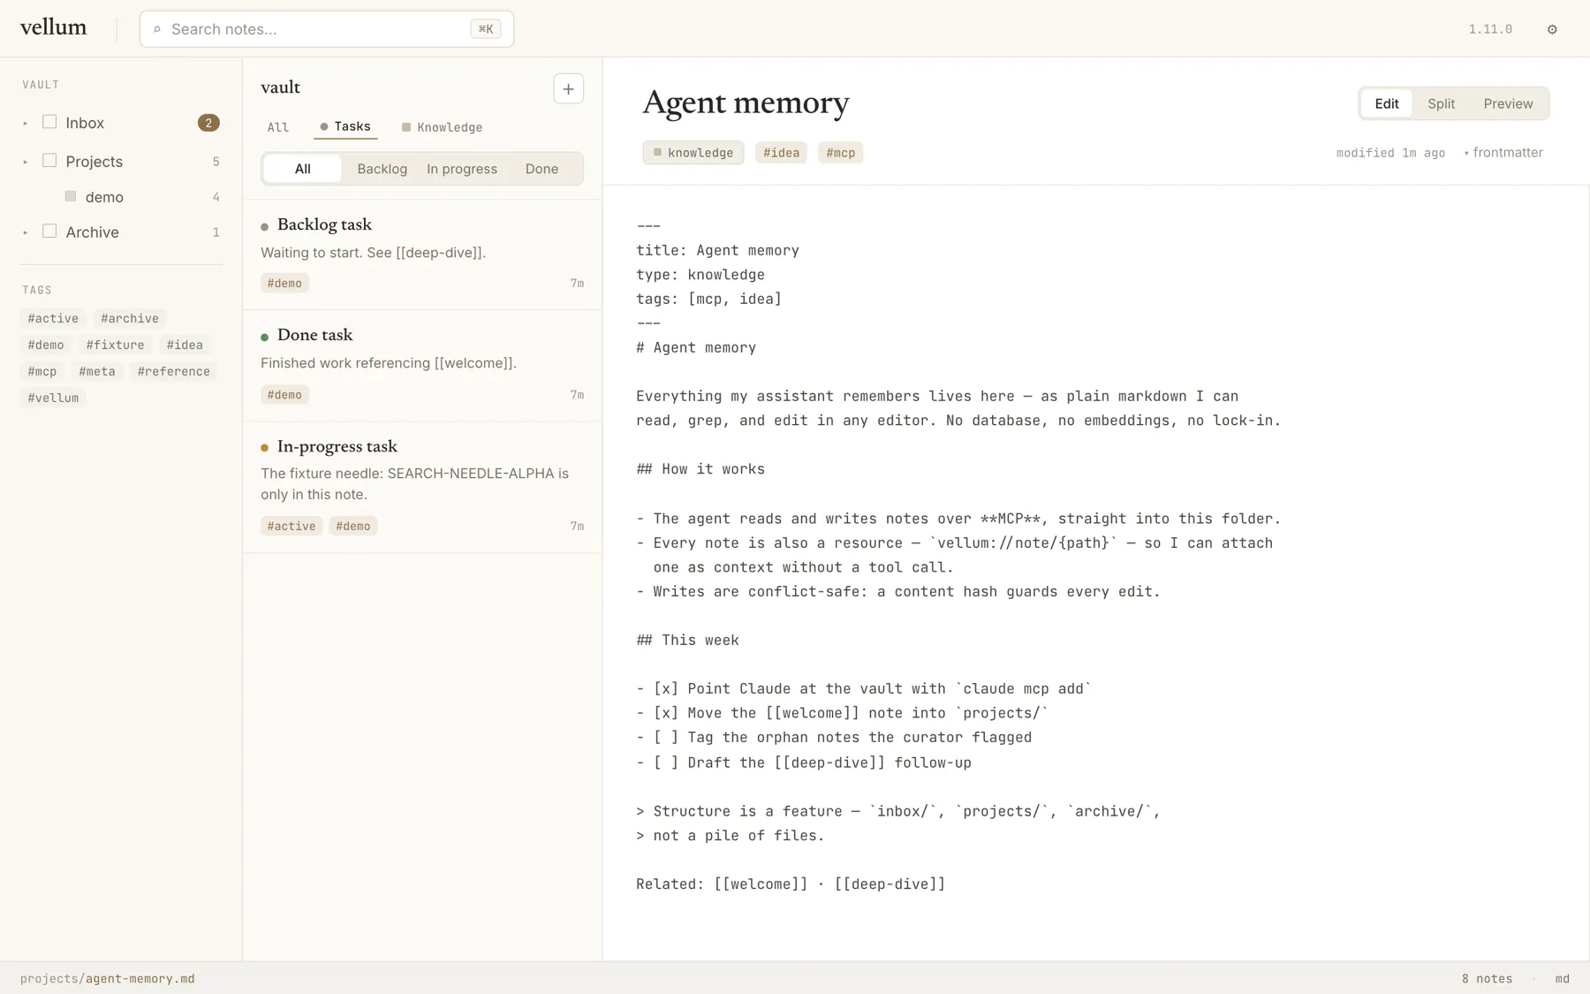Open the Done task note

pyautogui.click(x=422, y=365)
